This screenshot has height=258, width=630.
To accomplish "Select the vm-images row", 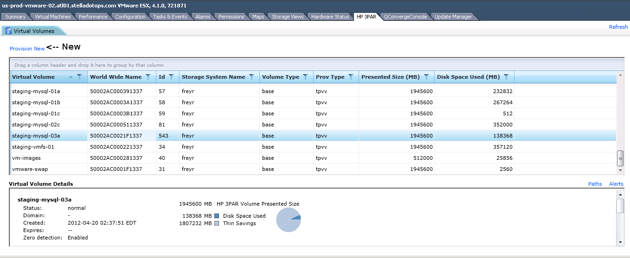I will [313, 158].
